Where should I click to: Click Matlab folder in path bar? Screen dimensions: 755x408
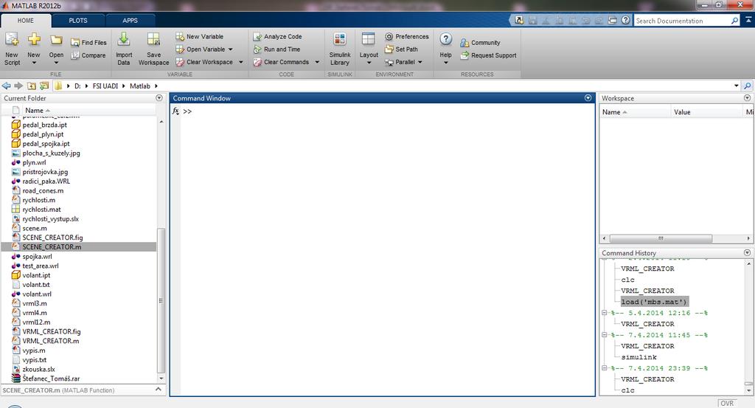[139, 86]
